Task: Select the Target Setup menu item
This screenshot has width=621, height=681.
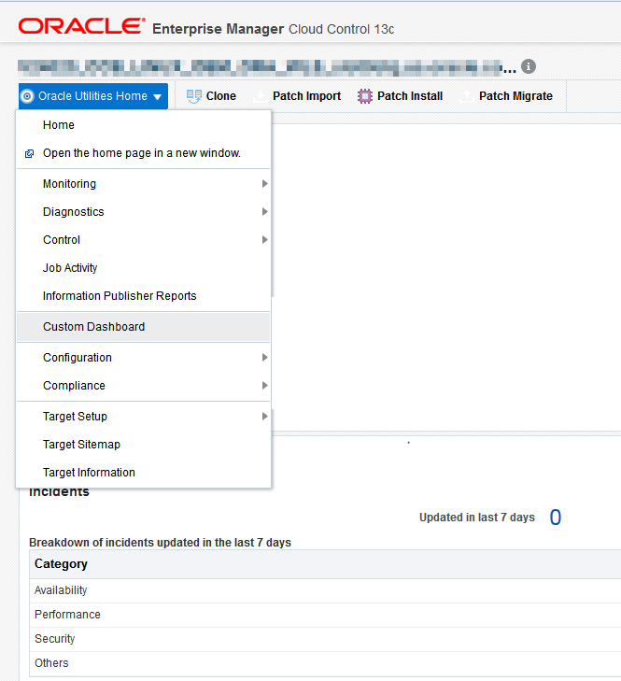Action: pyautogui.click(x=143, y=416)
